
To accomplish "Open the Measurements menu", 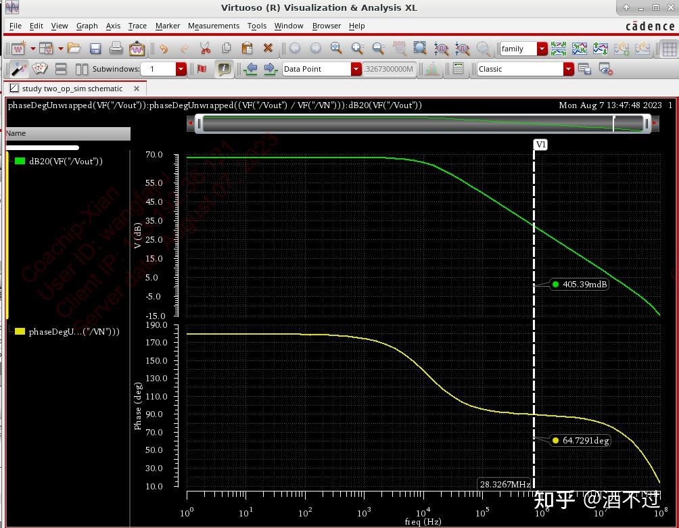I will pos(213,26).
